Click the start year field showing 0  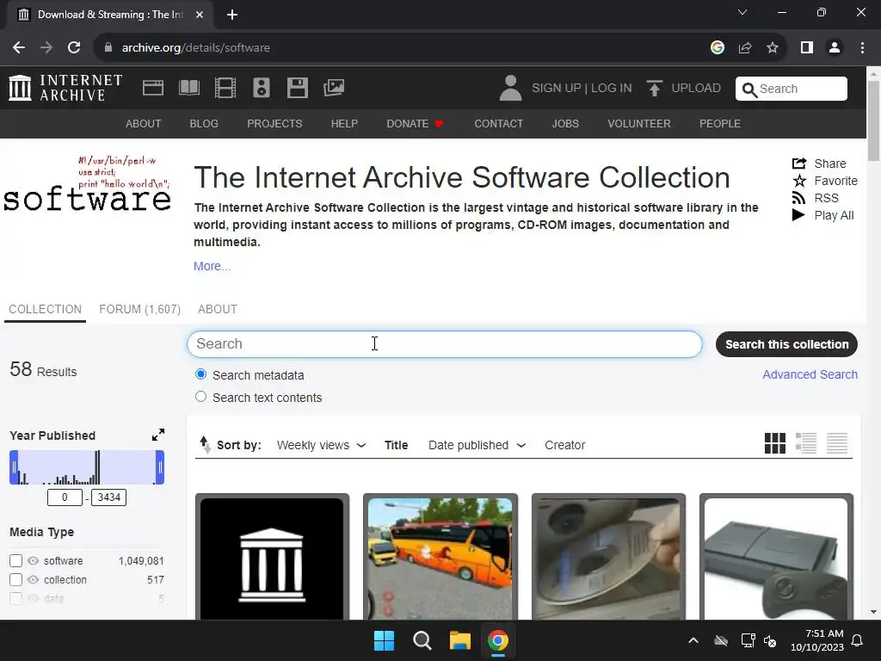click(x=65, y=497)
